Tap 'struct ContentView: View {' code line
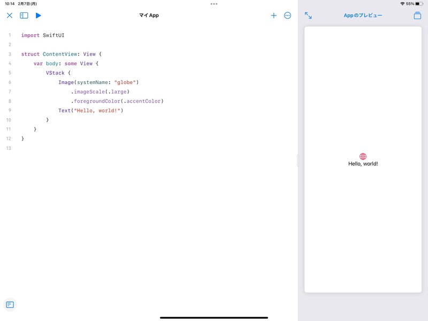This screenshot has height=321, width=428. pos(62,54)
